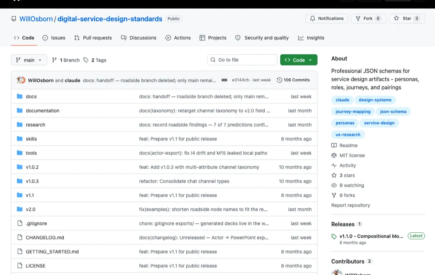Click the tools folder icon

(x=20, y=153)
